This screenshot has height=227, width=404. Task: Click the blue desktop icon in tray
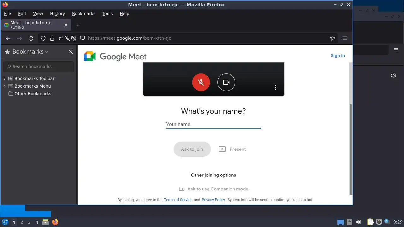click(341, 222)
